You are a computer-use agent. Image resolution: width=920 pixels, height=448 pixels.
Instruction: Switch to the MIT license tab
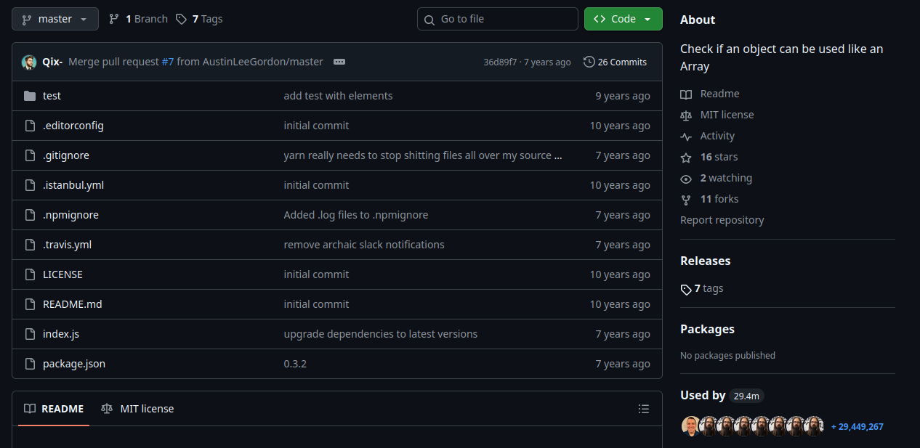tap(137, 409)
